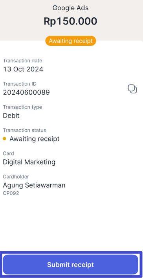Copy the transaction ID with the copy icon

click(x=132, y=89)
